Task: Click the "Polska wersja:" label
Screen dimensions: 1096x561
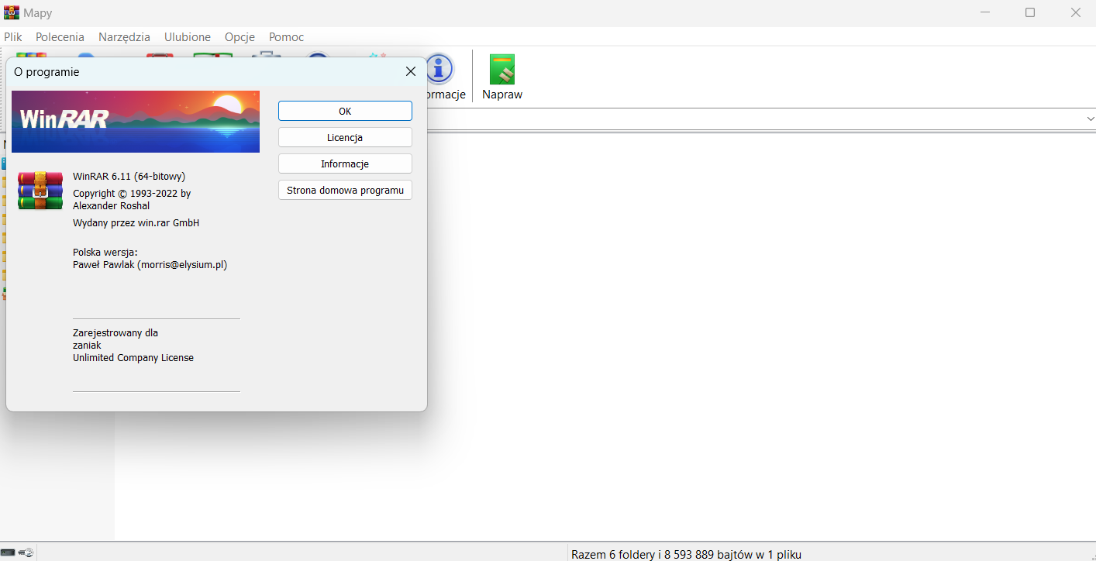Action: (x=105, y=252)
